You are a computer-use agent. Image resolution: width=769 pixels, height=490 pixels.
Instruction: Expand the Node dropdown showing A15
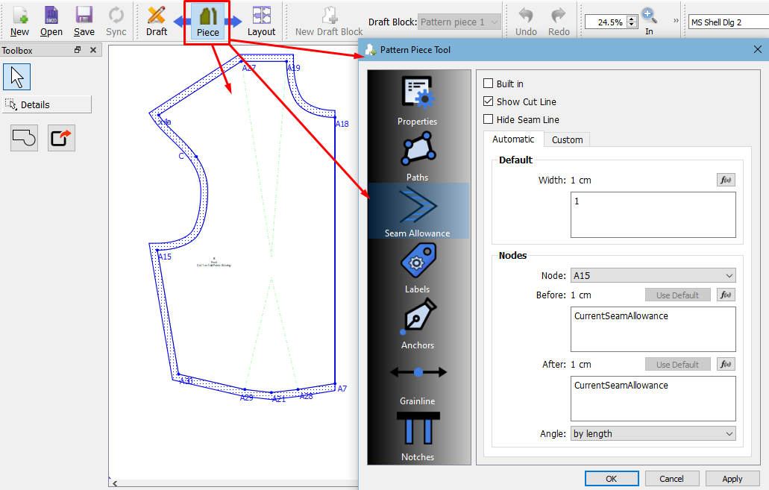(x=653, y=276)
